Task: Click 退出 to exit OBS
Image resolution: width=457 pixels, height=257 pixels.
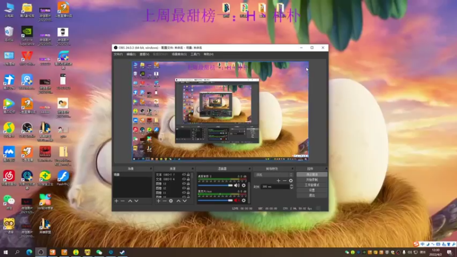Action: (x=312, y=195)
